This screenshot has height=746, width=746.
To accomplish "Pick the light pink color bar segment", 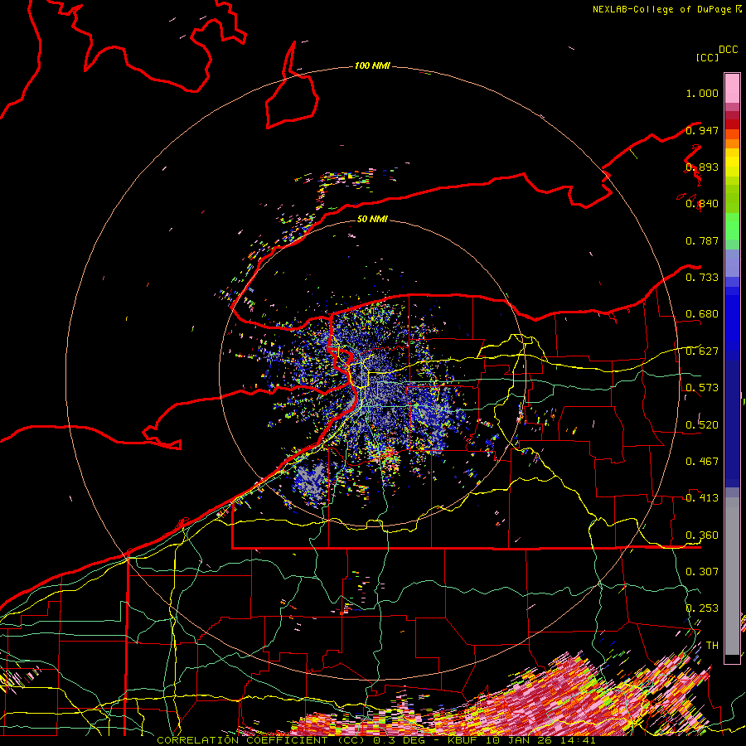I will click(x=732, y=88).
